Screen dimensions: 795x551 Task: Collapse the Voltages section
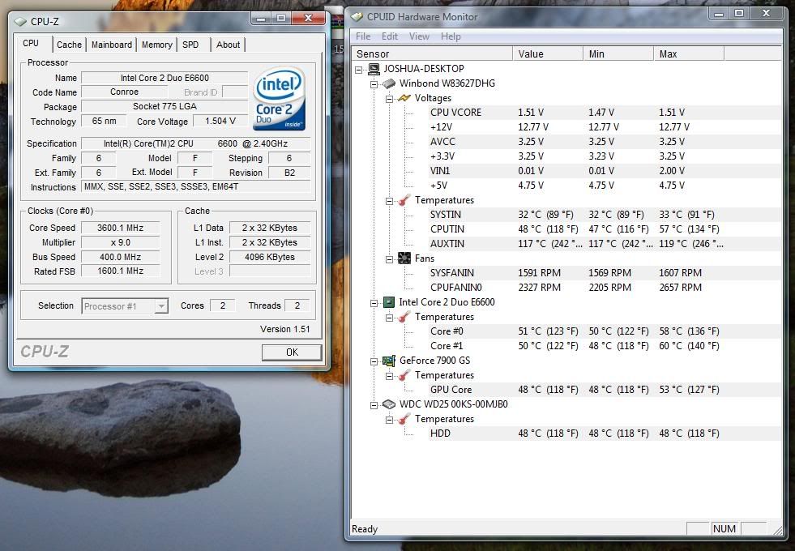coord(389,99)
